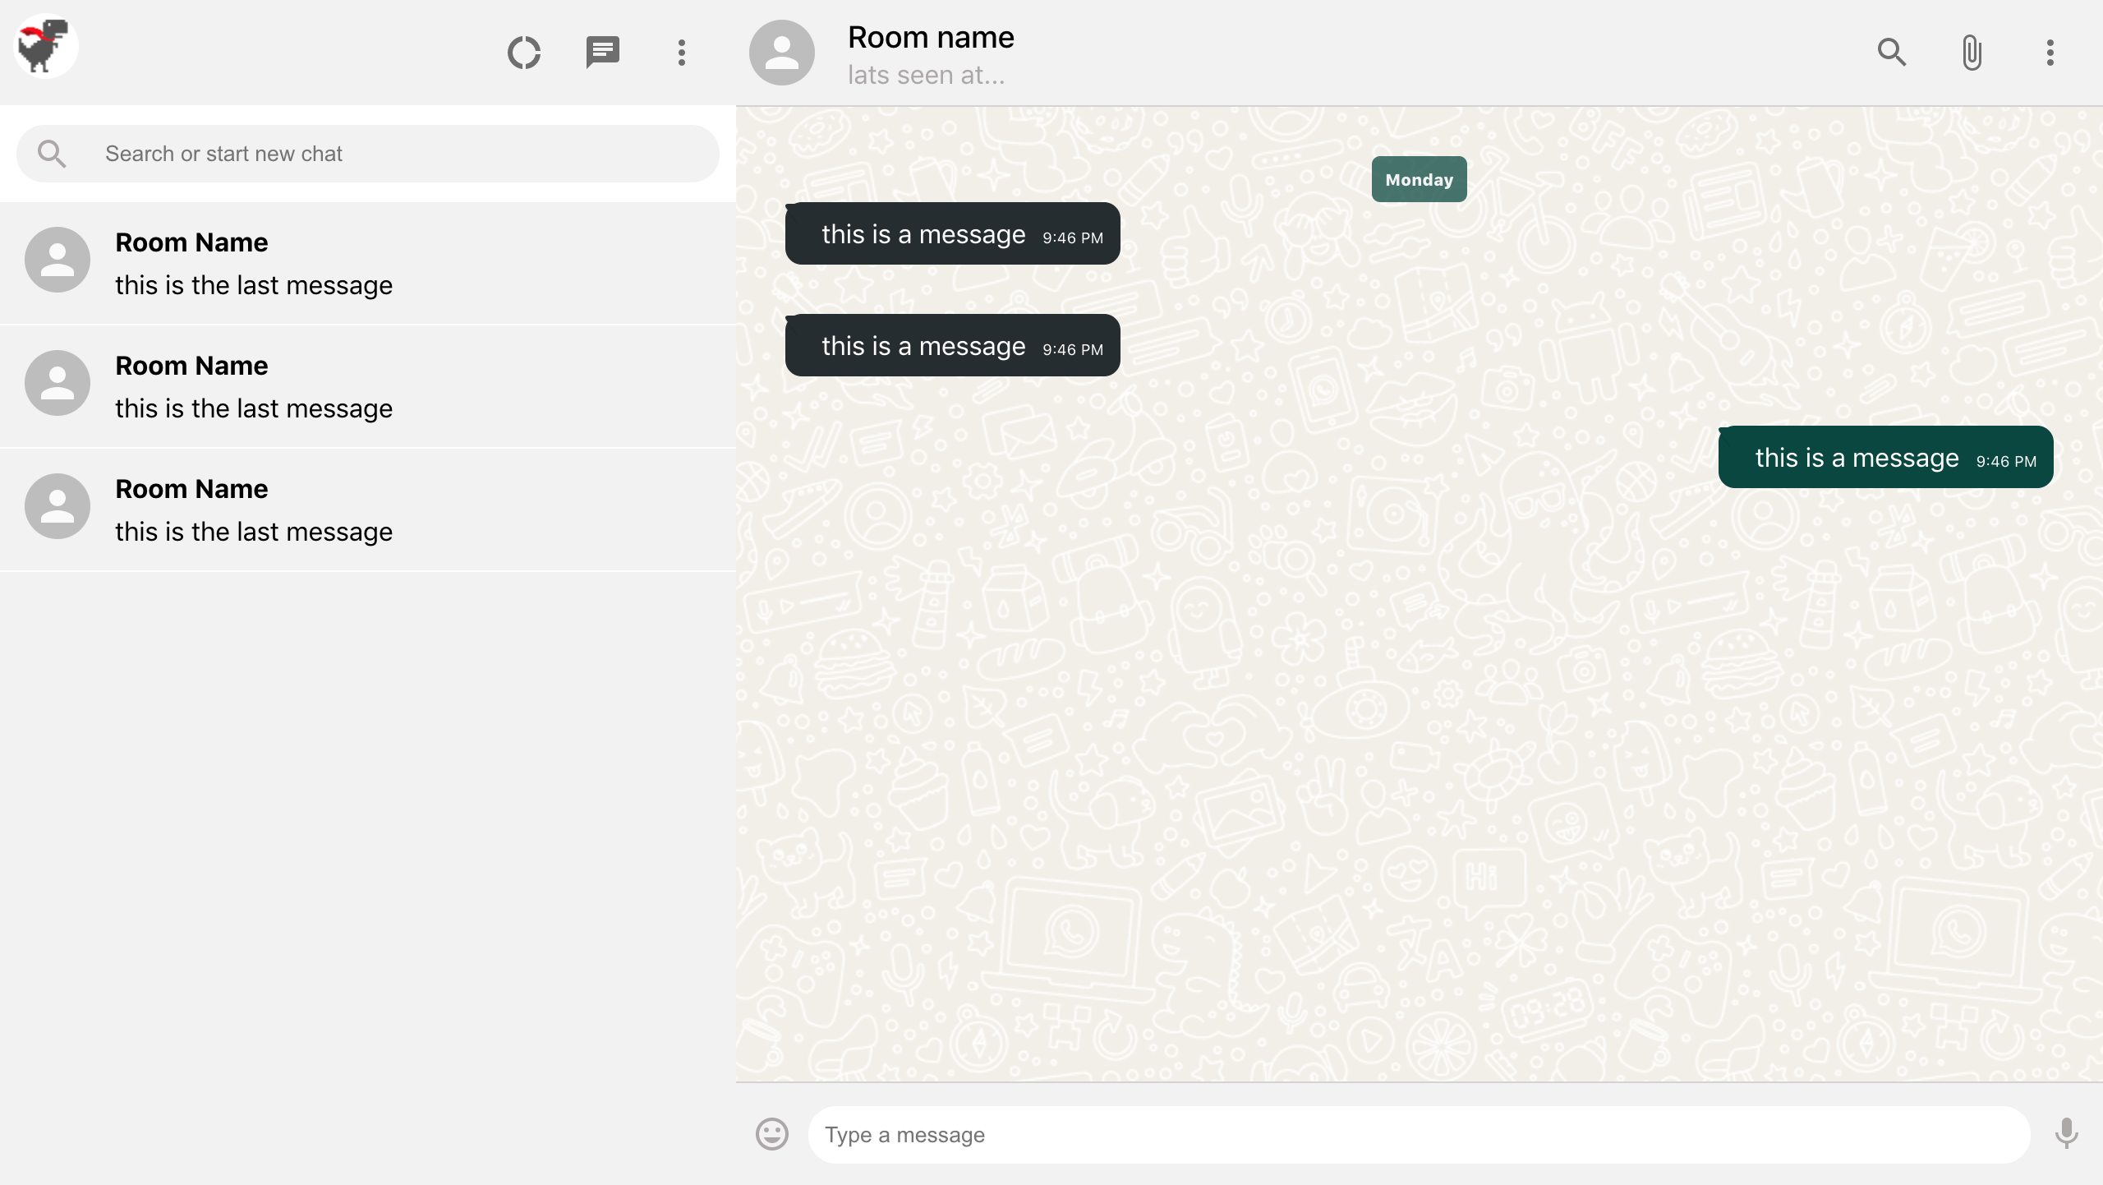Image resolution: width=2103 pixels, height=1185 pixels.
Task: Open the first Room Name chat
Action: click(368, 264)
